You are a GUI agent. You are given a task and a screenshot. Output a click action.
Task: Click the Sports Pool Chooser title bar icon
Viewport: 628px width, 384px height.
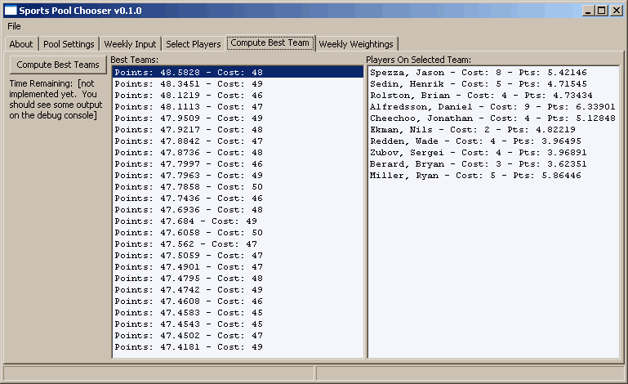(11, 10)
